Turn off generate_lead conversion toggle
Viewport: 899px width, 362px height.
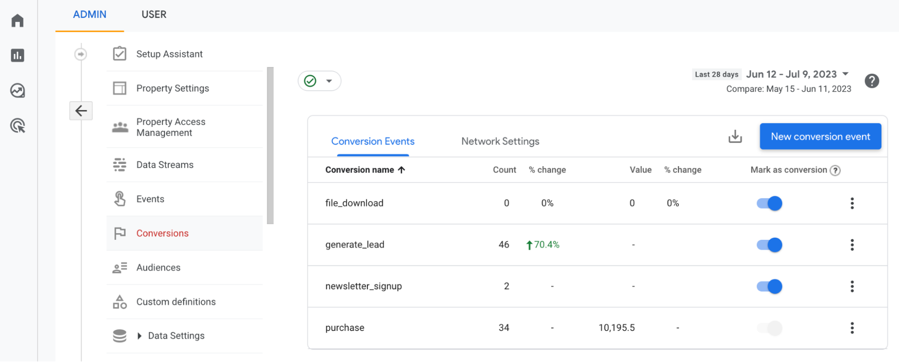click(x=769, y=245)
